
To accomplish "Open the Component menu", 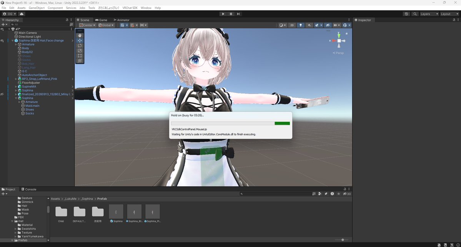I will (x=55, y=8).
